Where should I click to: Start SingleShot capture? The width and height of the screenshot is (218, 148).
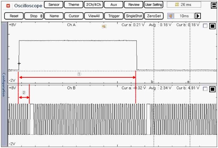click(x=134, y=16)
